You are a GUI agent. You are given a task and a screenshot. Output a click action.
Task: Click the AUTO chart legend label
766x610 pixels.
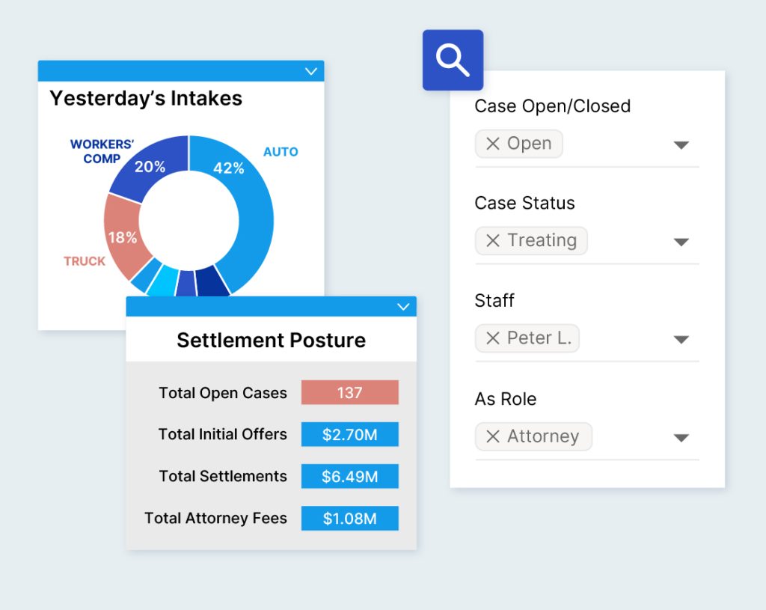click(281, 152)
